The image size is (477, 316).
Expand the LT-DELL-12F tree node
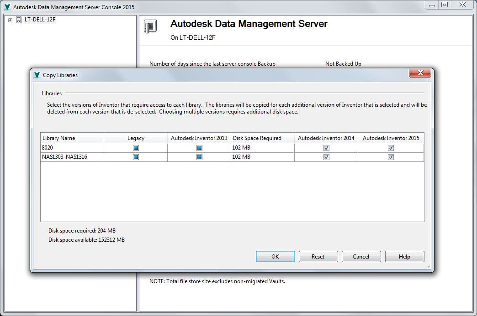point(11,20)
